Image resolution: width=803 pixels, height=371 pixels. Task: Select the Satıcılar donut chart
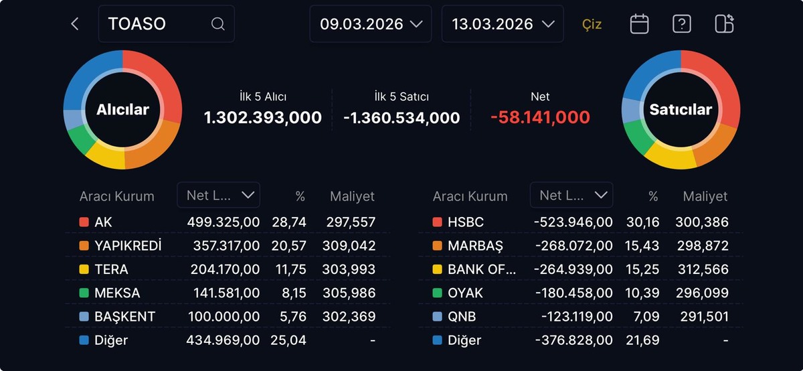681,110
